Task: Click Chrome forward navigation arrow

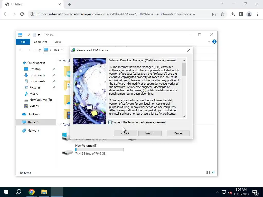Action: [x=14, y=14]
